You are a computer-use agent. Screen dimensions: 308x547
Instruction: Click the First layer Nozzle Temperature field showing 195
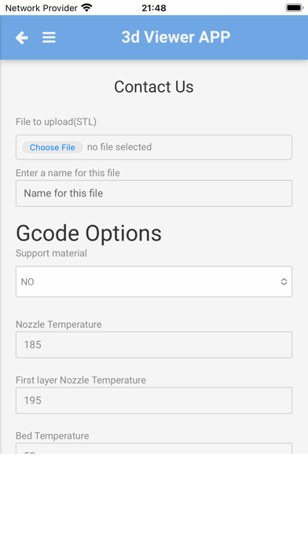(154, 401)
